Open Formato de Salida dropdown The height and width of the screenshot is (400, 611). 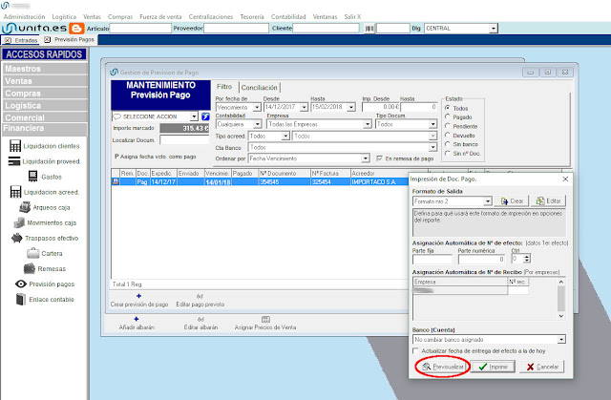(x=488, y=201)
